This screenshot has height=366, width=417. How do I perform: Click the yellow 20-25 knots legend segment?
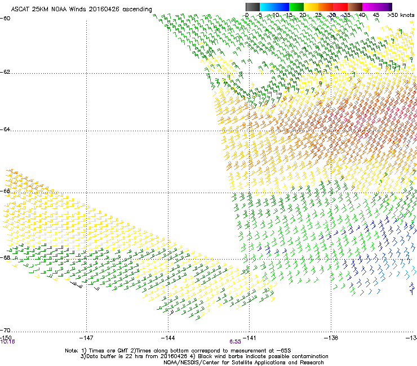[311, 7]
